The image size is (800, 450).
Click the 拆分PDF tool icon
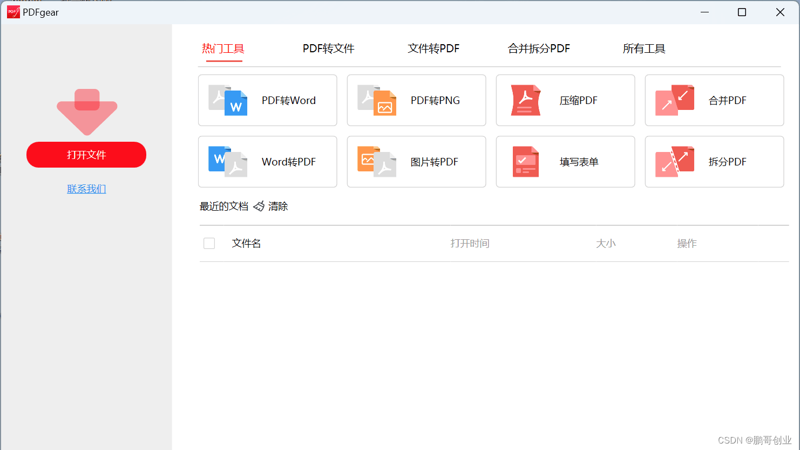(675, 162)
